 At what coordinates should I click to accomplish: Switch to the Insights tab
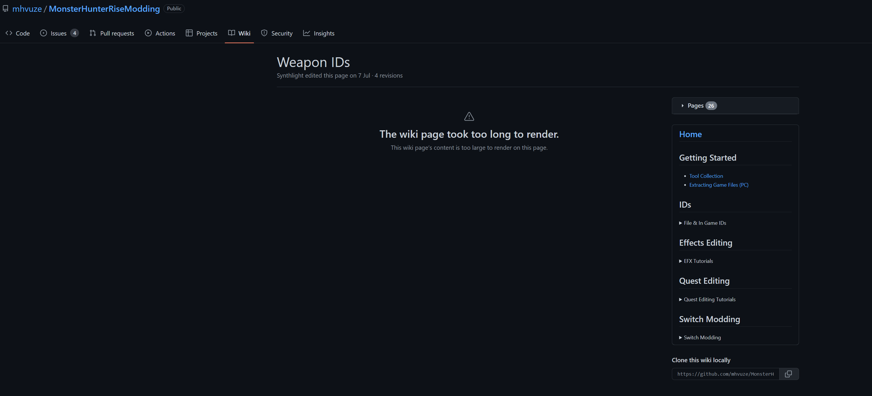[323, 33]
